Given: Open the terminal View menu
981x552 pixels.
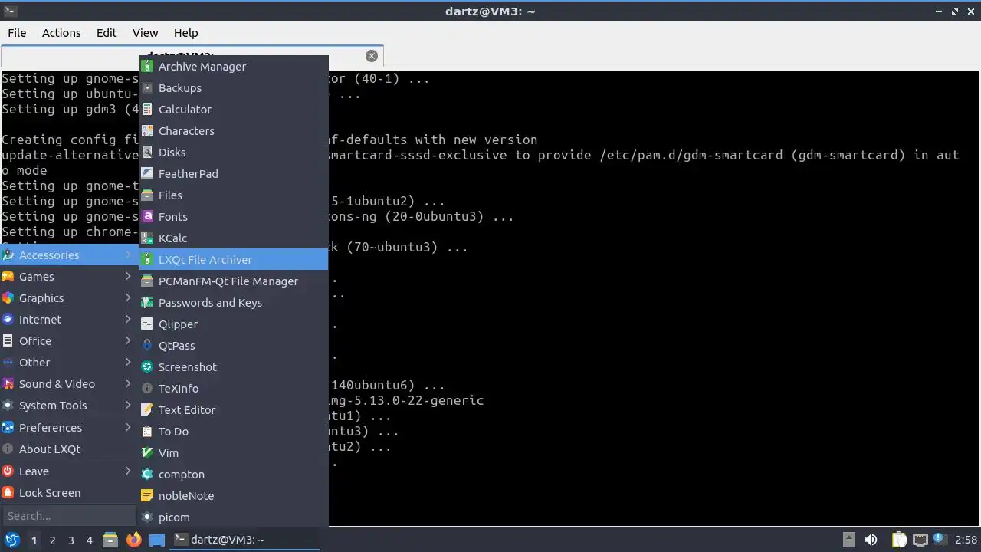Looking at the screenshot, I should 145,33.
